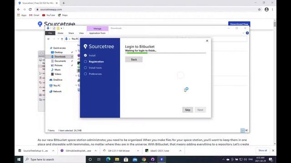Select Quick access in Explorer tree
The image size is (291, 163).
60,48
